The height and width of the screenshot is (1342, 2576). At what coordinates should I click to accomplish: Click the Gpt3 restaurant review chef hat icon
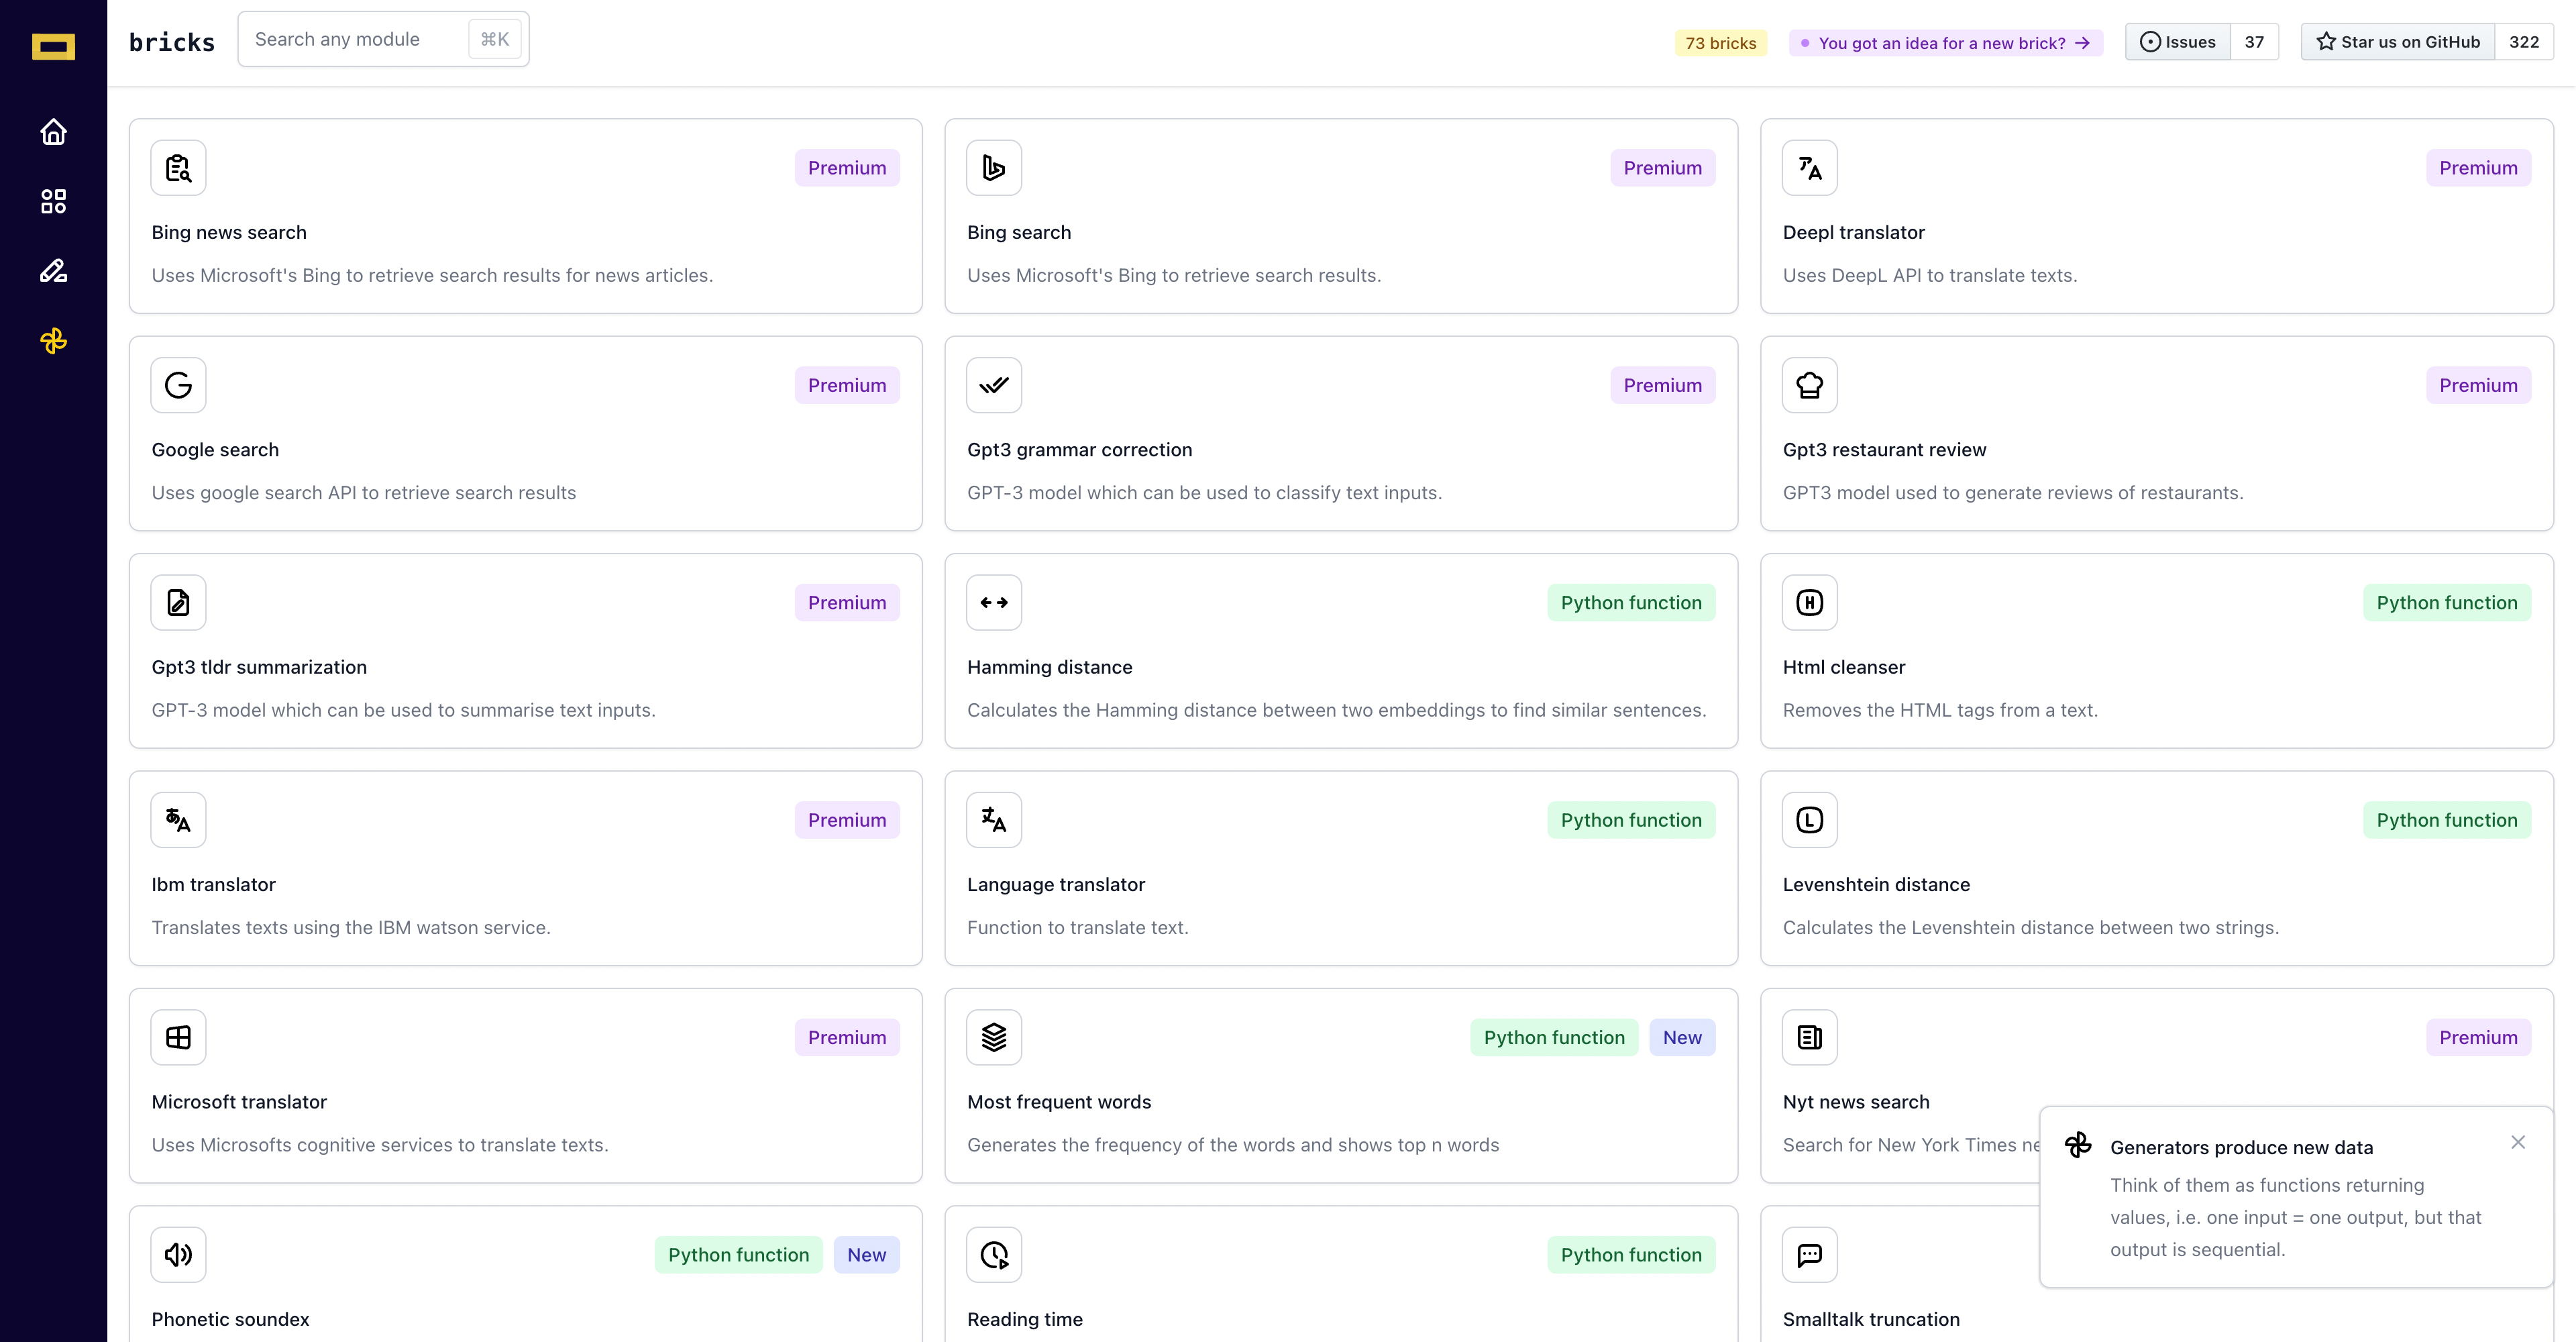[x=1810, y=385]
